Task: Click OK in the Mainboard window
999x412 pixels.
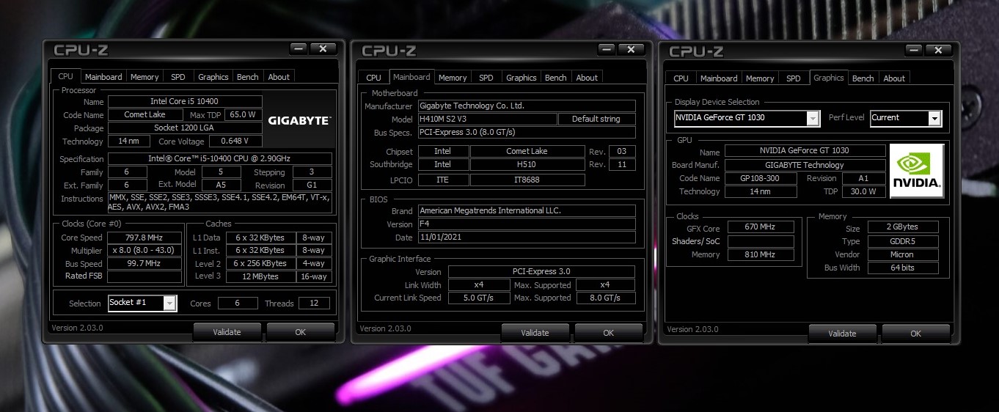Action: tap(608, 333)
